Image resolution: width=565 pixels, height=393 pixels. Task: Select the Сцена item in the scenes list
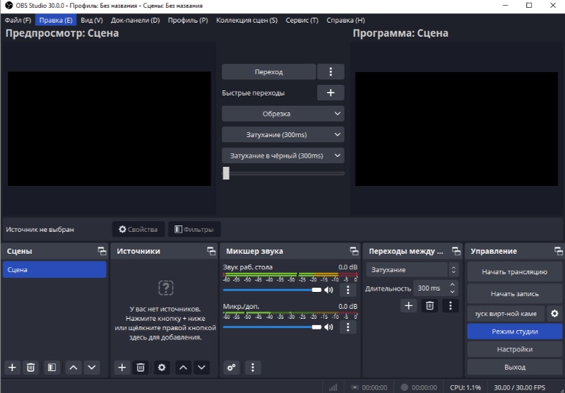pyautogui.click(x=54, y=270)
